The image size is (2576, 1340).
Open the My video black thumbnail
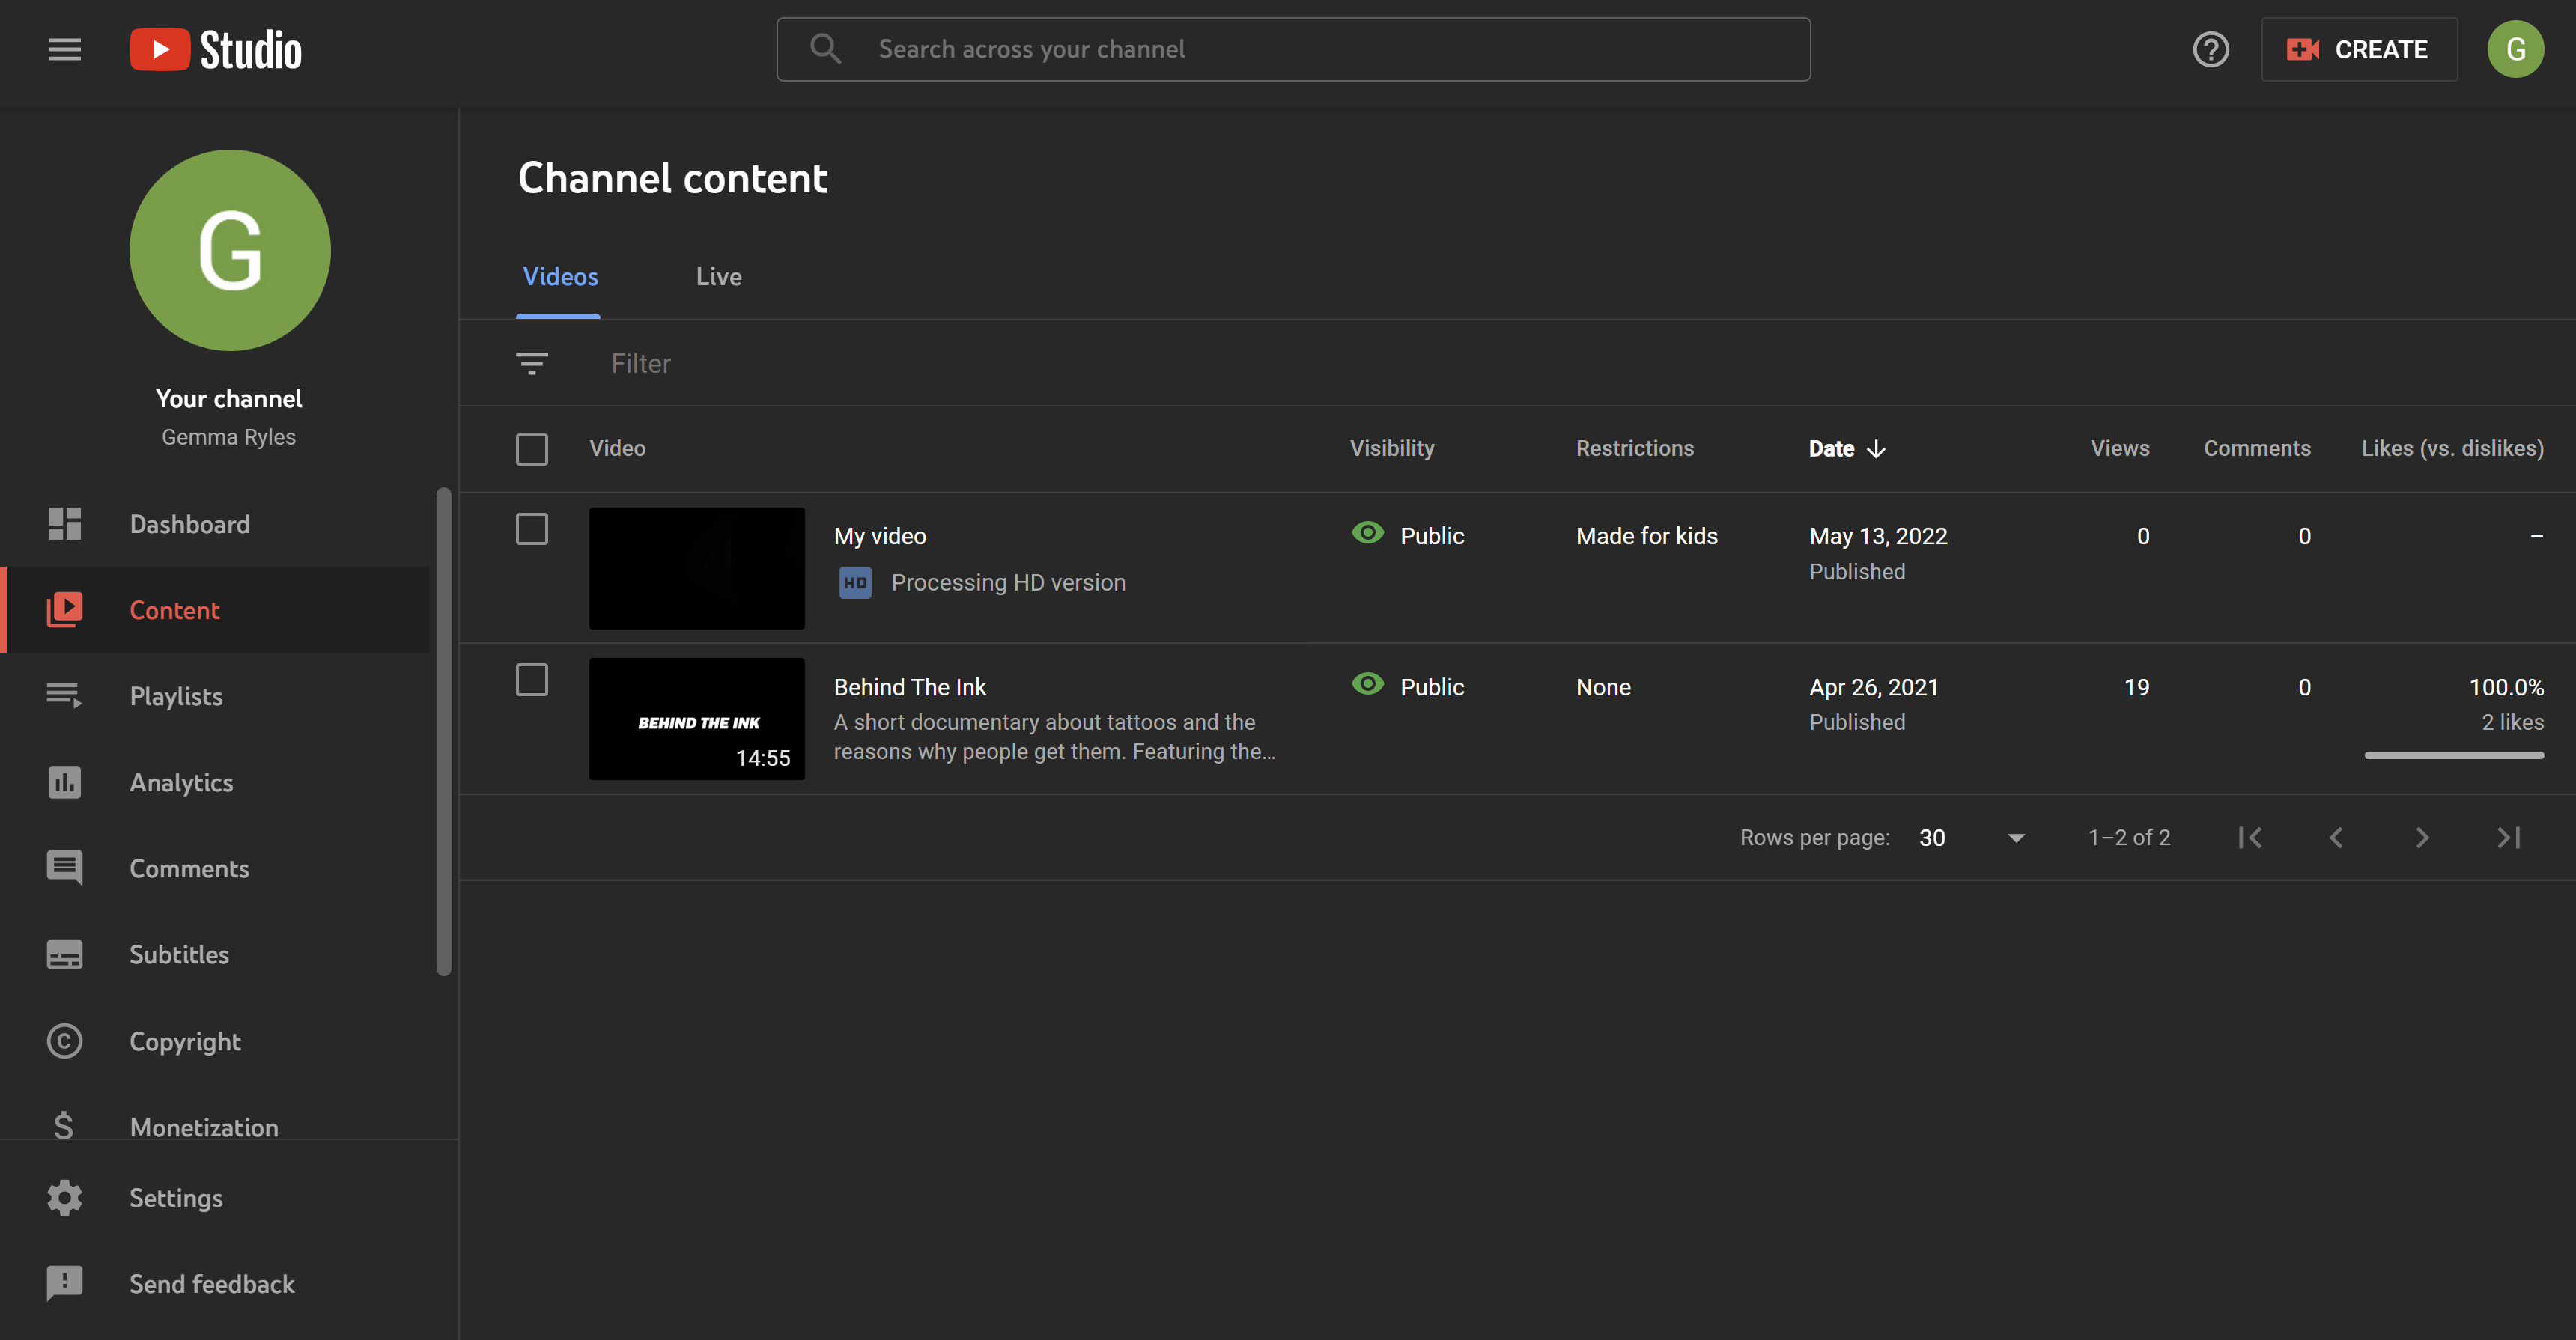697,568
